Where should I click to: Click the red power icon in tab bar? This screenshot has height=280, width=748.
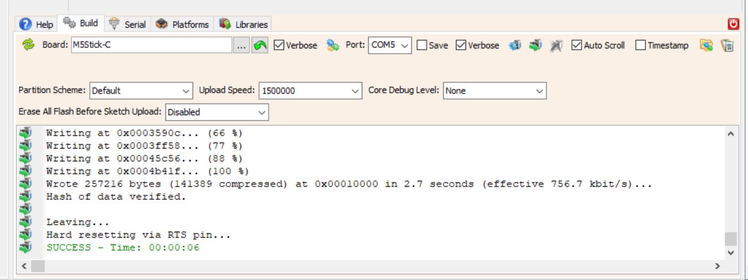pos(734,23)
